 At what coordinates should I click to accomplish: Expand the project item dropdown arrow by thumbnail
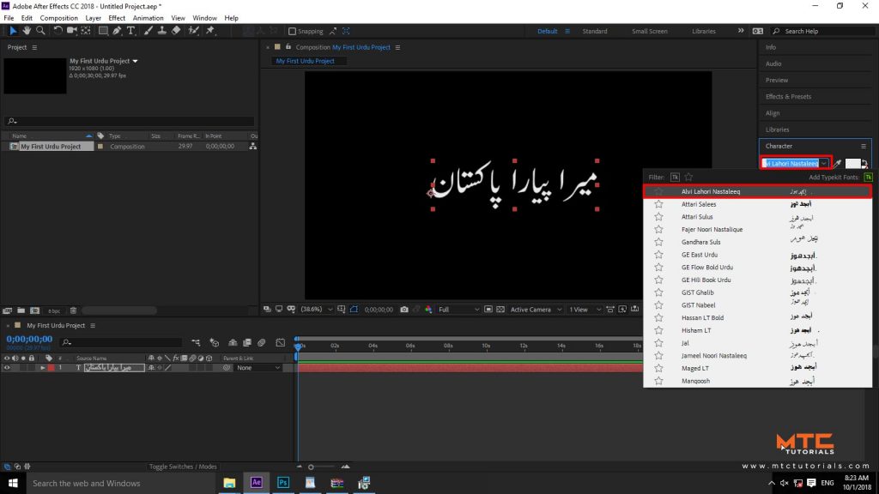pyautogui.click(x=135, y=61)
